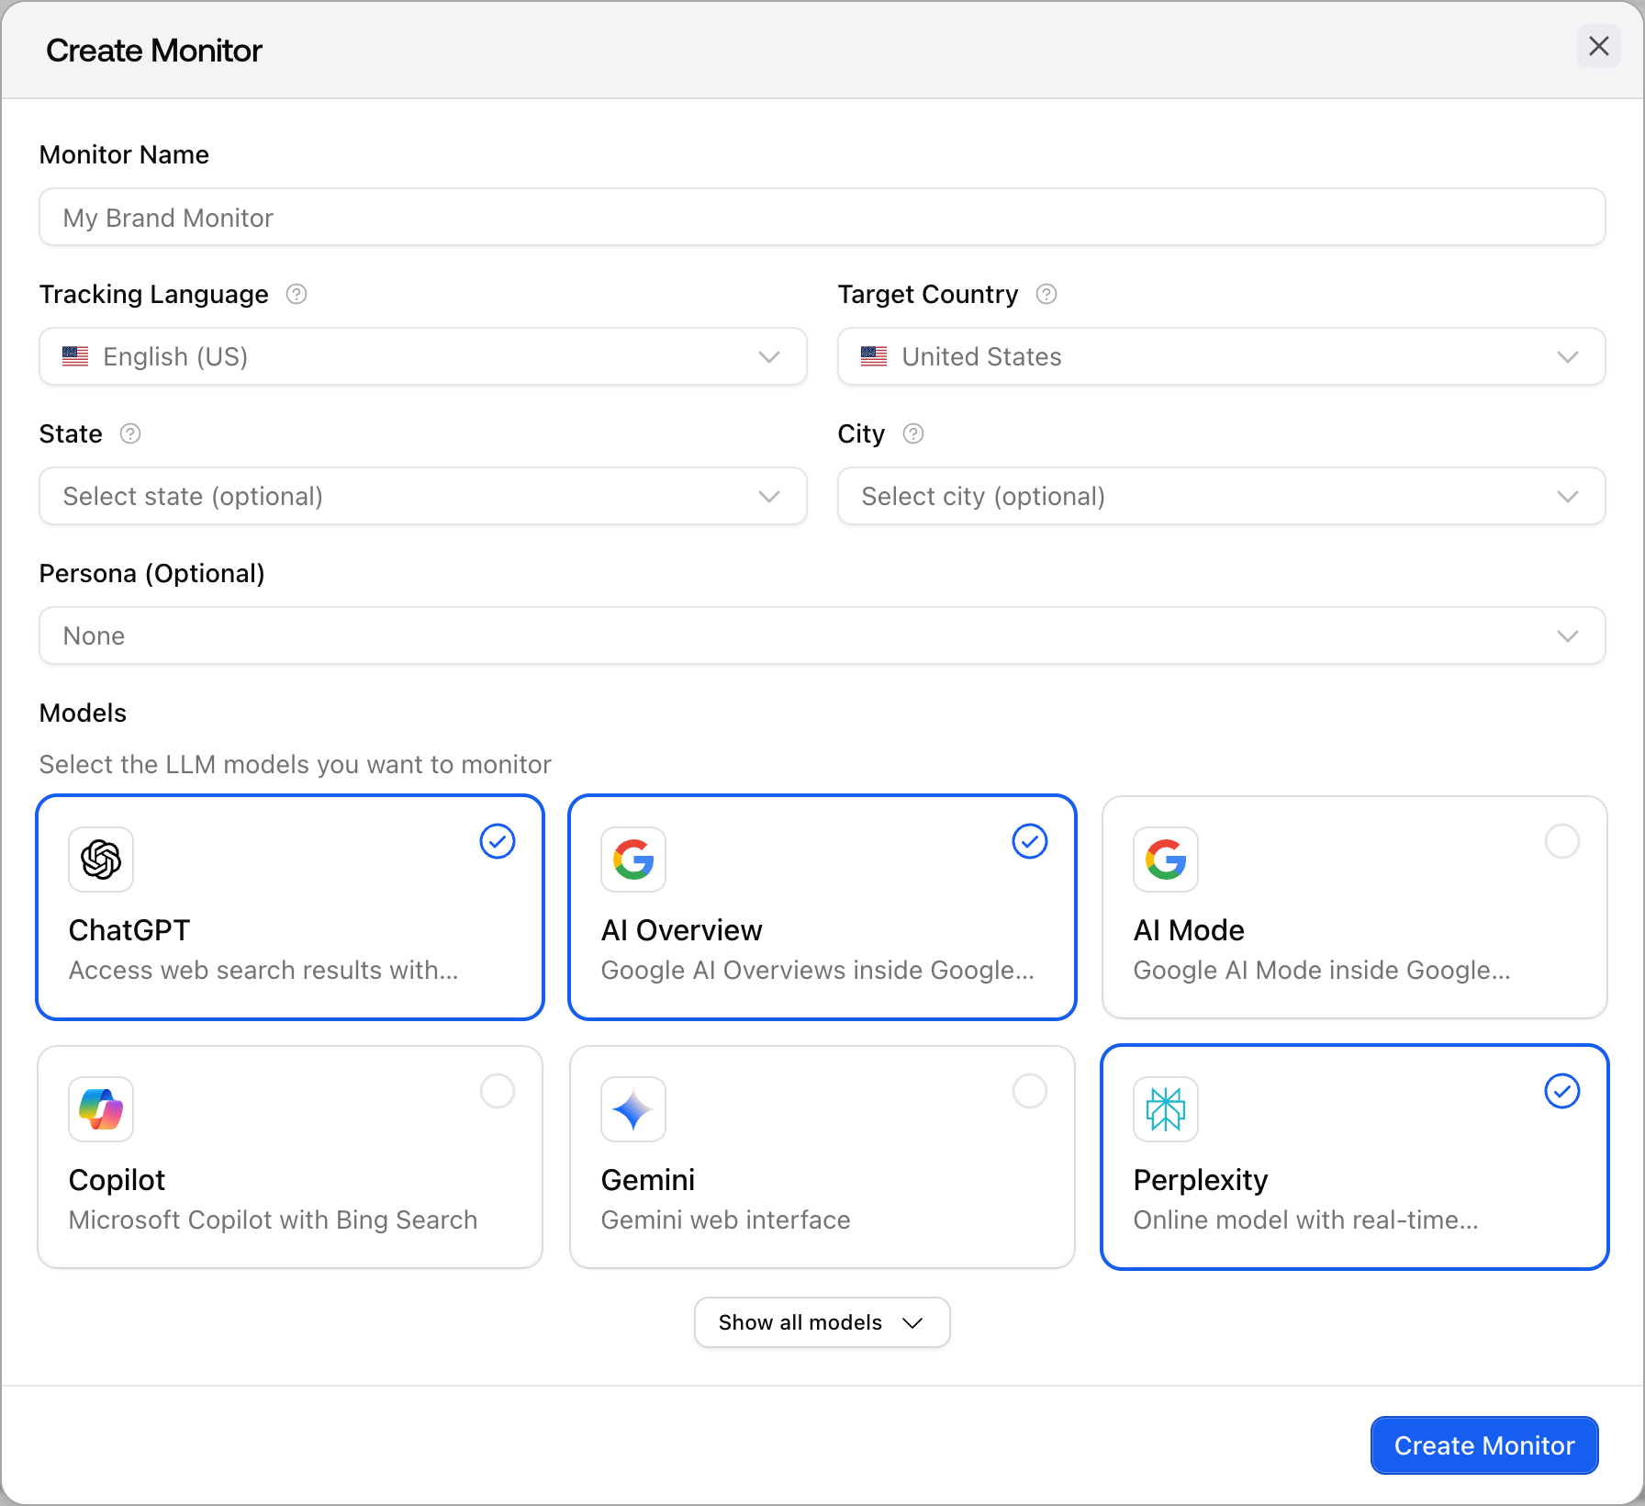The height and width of the screenshot is (1506, 1645).
Task: Enable the AI Mode model checkbox
Action: tap(1562, 841)
